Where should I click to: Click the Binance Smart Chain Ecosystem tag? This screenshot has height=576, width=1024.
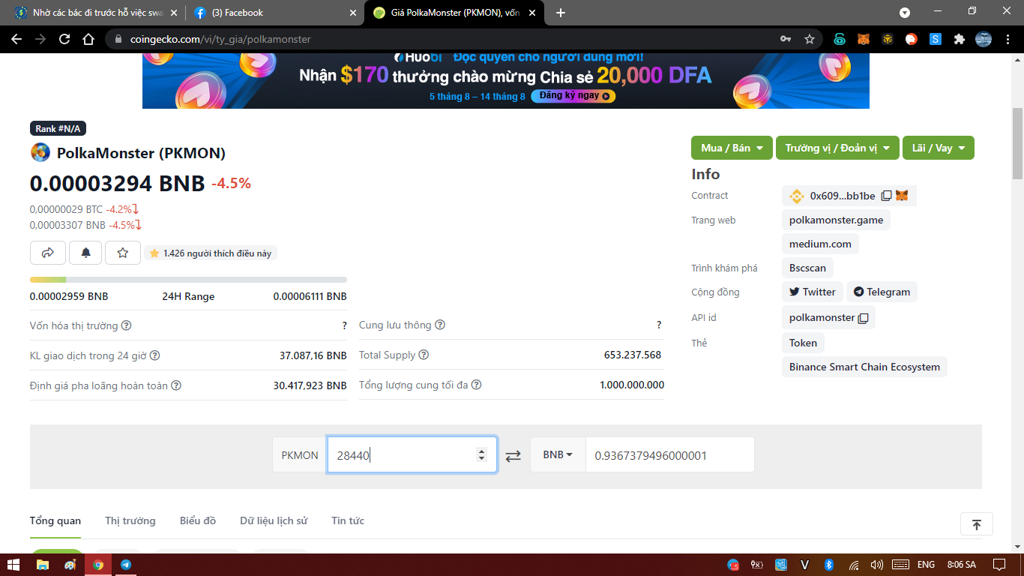pyautogui.click(x=864, y=367)
